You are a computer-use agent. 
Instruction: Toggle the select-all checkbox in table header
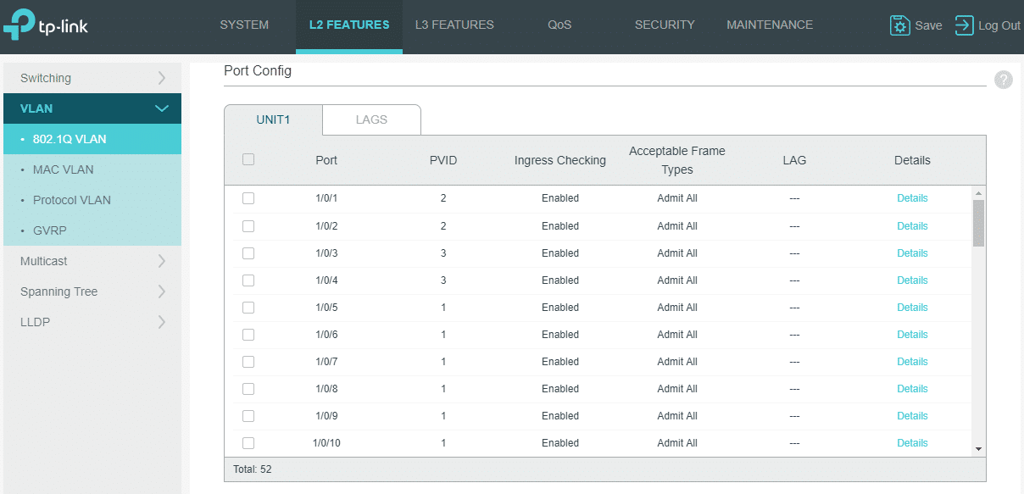pos(248,158)
